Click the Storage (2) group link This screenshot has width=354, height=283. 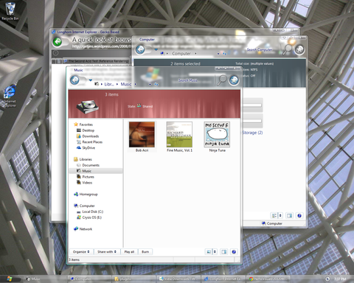(252, 133)
